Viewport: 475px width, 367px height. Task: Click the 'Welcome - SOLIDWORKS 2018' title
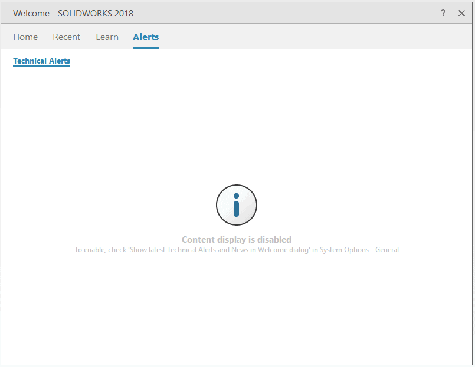coord(73,14)
